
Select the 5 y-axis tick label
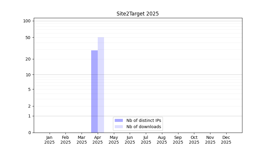point(29,89)
